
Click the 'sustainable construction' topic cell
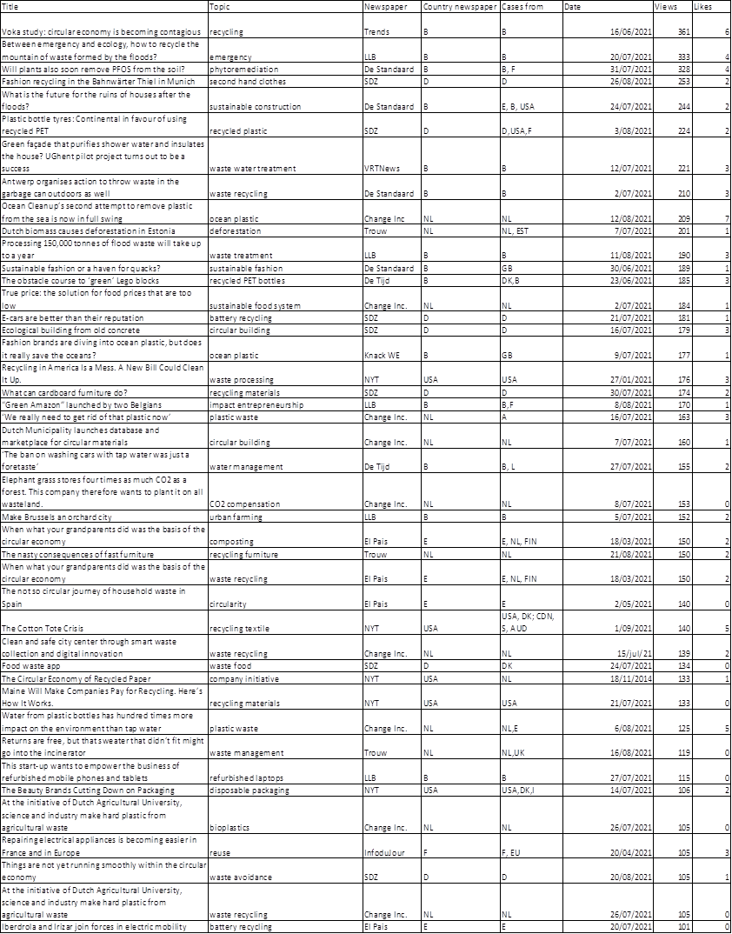pos(285,101)
